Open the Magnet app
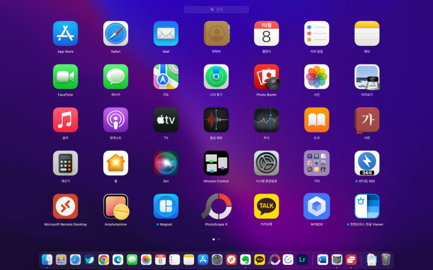Image resolution: width=433 pixels, height=270 pixels. coord(166,207)
